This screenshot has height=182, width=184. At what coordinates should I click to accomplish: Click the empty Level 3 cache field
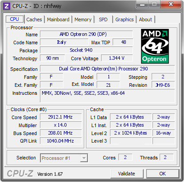pos(131,141)
